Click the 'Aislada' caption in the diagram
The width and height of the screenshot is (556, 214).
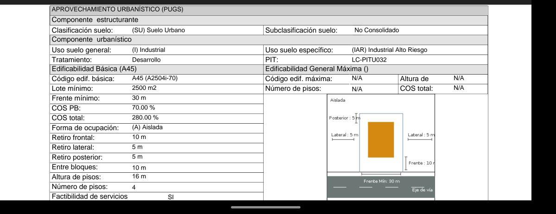(x=337, y=100)
